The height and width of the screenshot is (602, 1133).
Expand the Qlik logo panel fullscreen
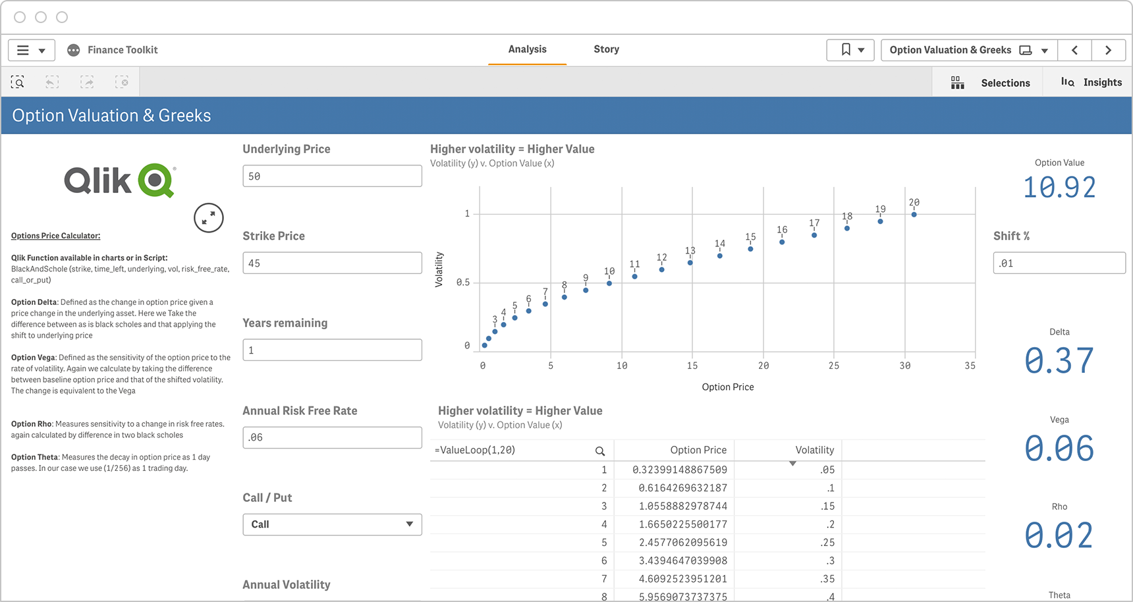tap(209, 217)
